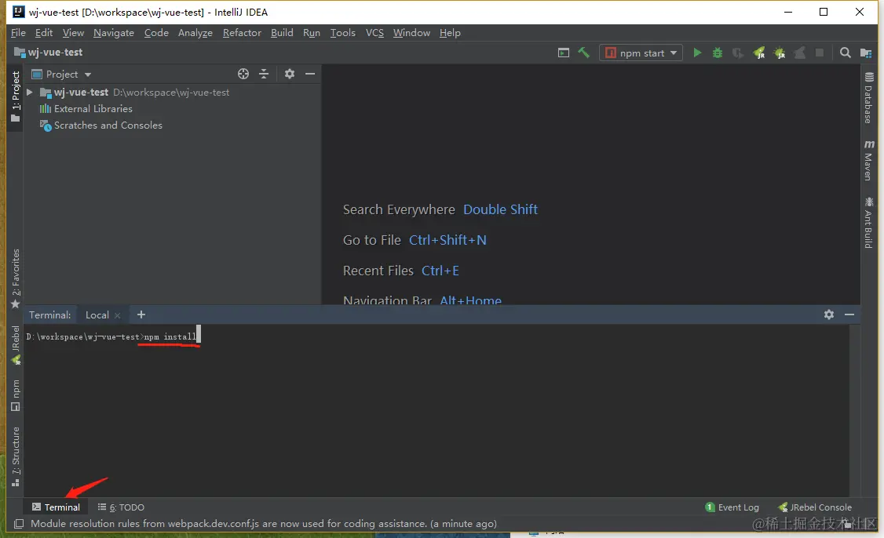
Task: Click the Double Shift shortcut hint
Action: pyautogui.click(x=501, y=209)
